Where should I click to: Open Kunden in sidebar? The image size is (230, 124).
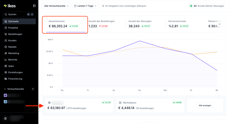point(19,40)
